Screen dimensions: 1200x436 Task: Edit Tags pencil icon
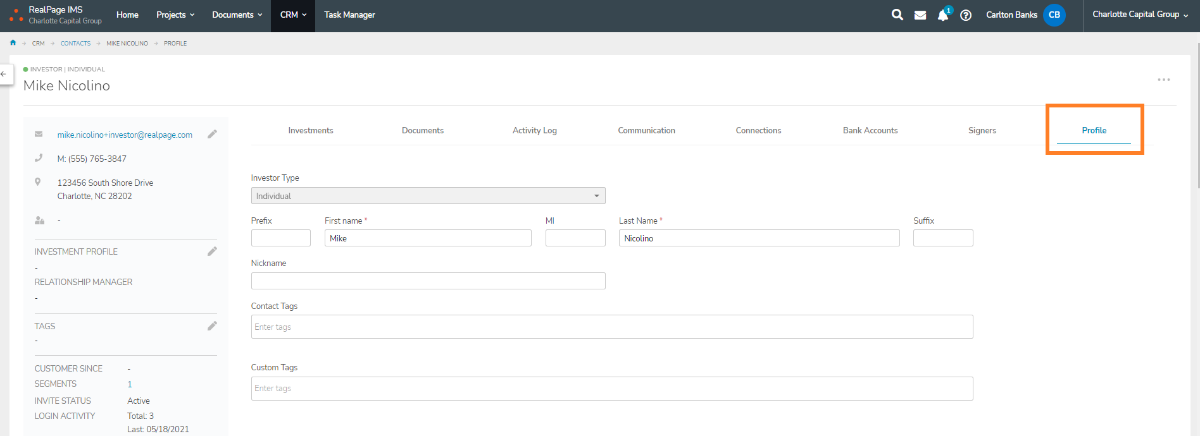(x=213, y=326)
